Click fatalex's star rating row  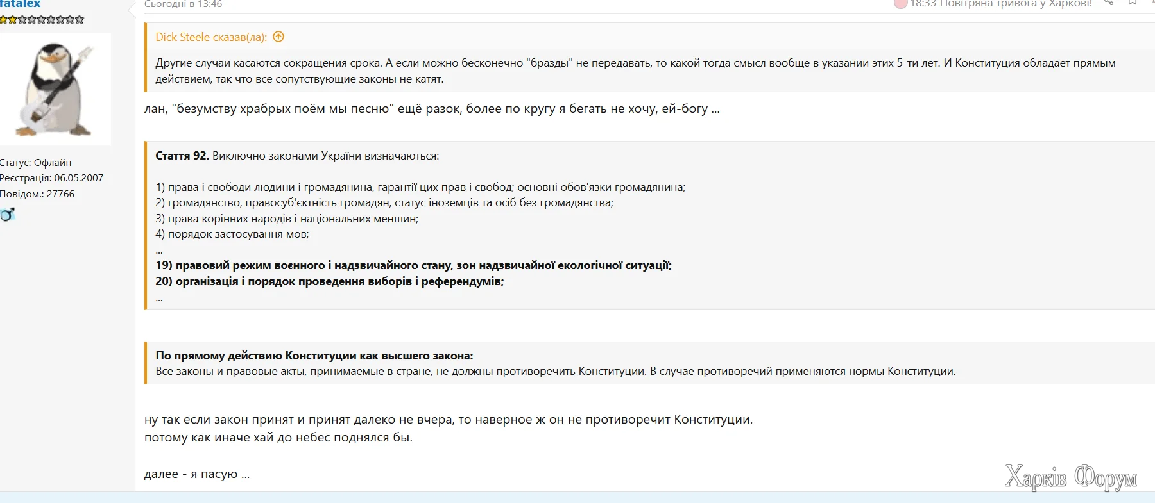pyautogui.click(x=42, y=20)
